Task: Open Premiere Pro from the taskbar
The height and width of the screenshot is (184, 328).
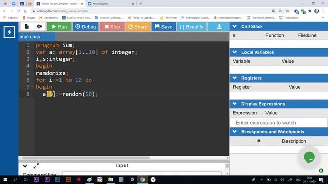Action: (x=47, y=179)
